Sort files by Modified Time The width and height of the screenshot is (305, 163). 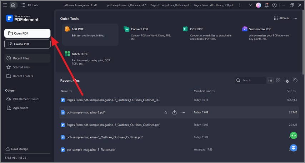point(204,91)
